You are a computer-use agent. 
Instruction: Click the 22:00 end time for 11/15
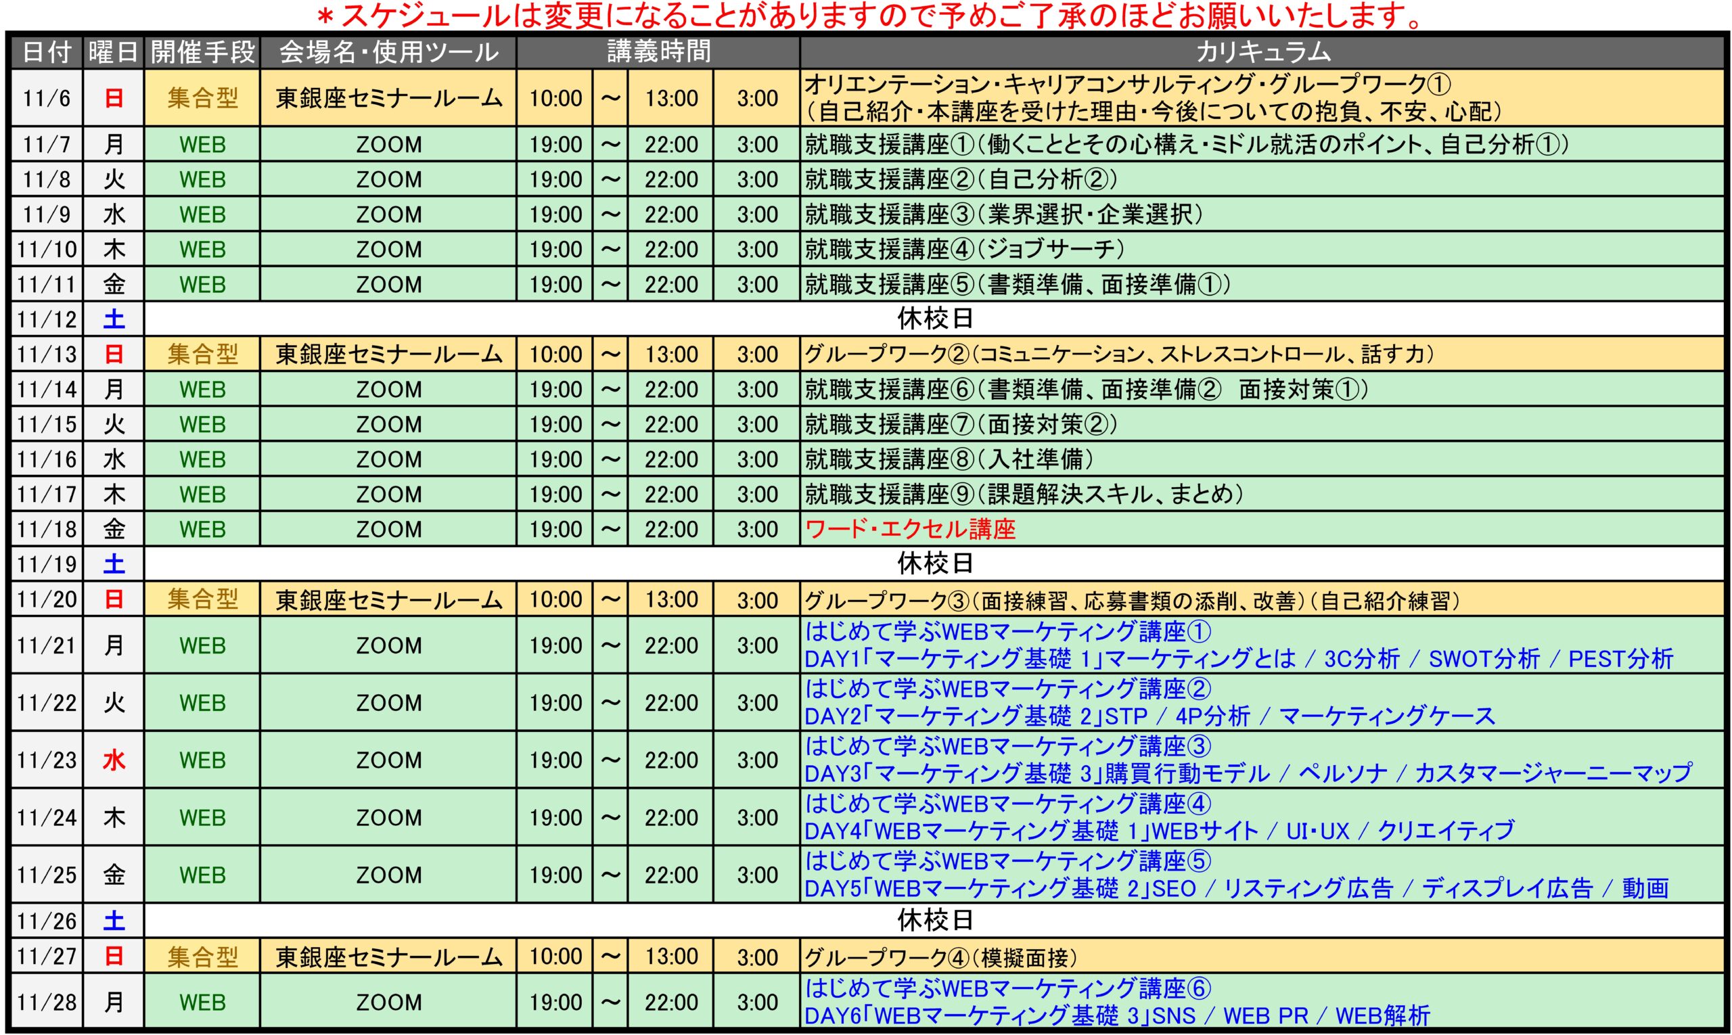tap(670, 424)
